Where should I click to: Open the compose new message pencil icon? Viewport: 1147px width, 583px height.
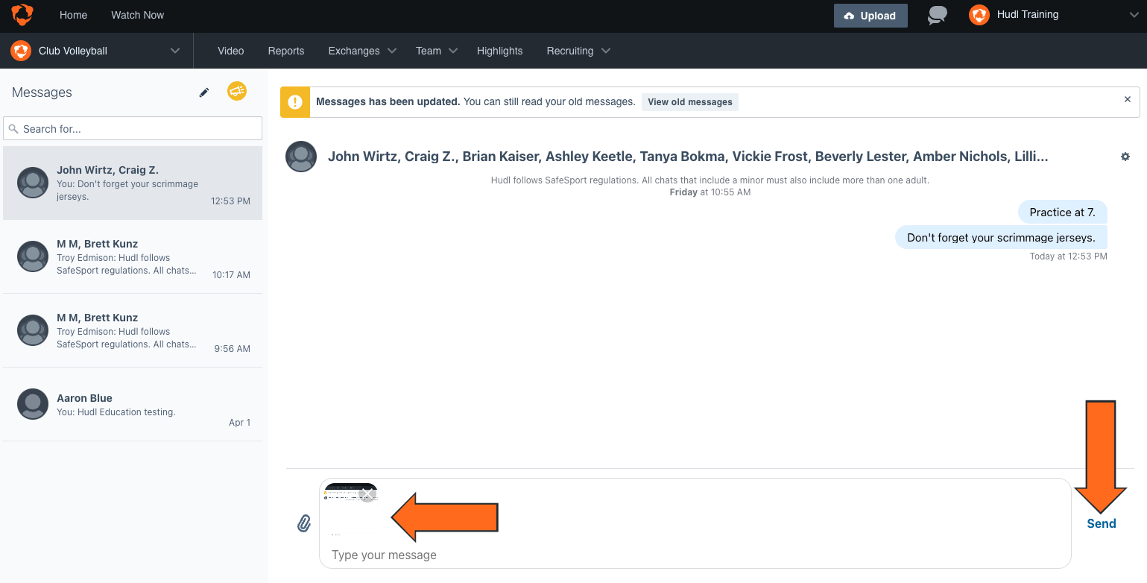coord(203,92)
